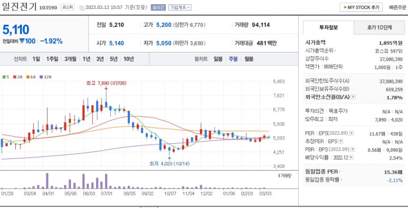The width and height of the screenshot is (408, 208).
Task: Click the 거래량 legend marker in volume chart
Action: [x=279, y=176]
